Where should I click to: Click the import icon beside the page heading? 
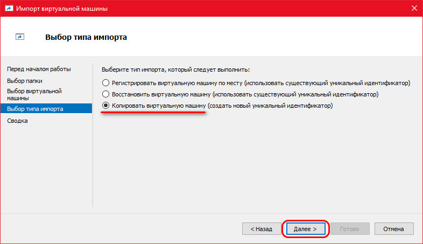click(x=20, y=37)
